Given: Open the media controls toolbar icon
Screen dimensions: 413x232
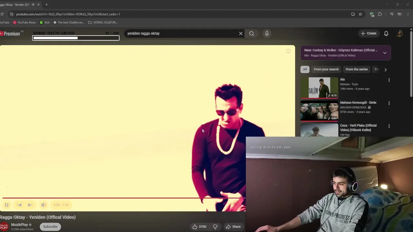Looking at the screenshot, I should [391, 14].
